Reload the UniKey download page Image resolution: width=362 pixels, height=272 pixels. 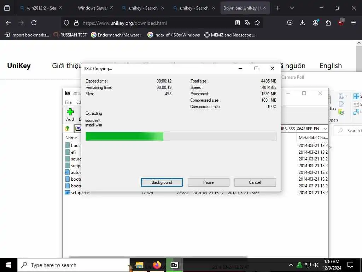34,23
